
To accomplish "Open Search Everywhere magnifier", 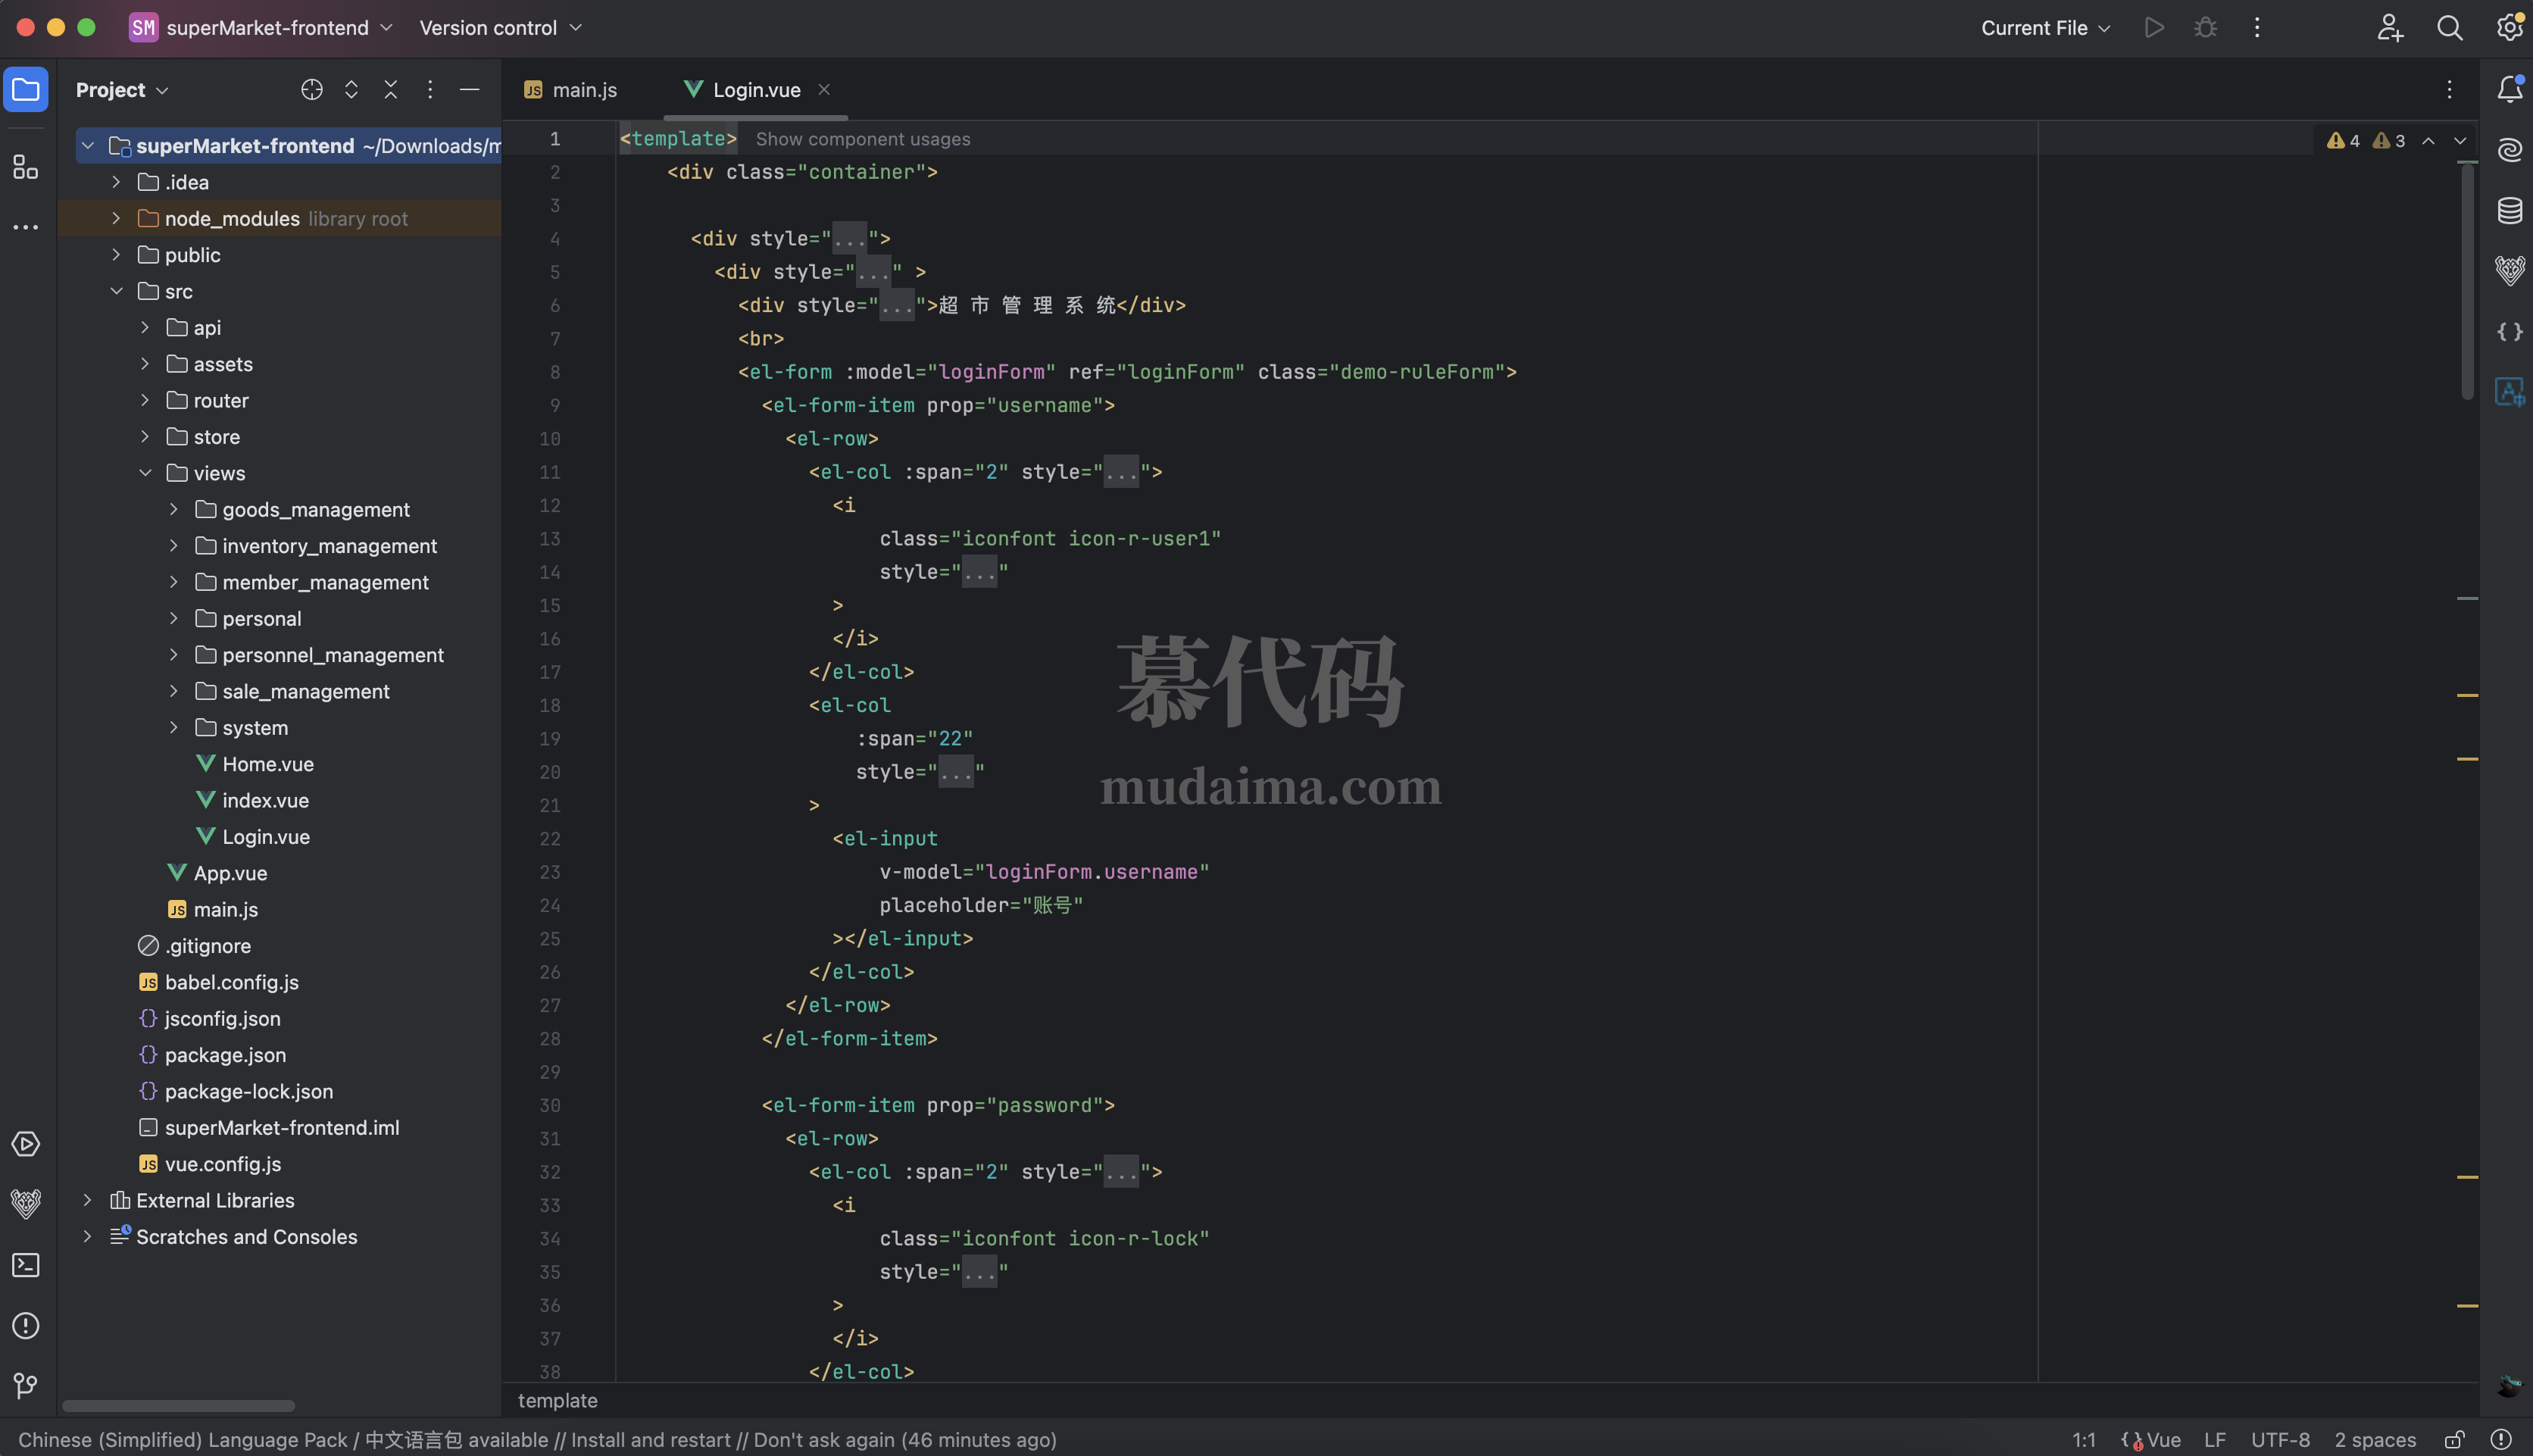I will click(2450, 27).
